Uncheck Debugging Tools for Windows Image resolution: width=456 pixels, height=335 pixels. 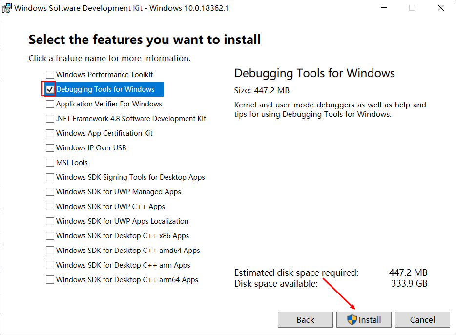(x=49, y=89)
